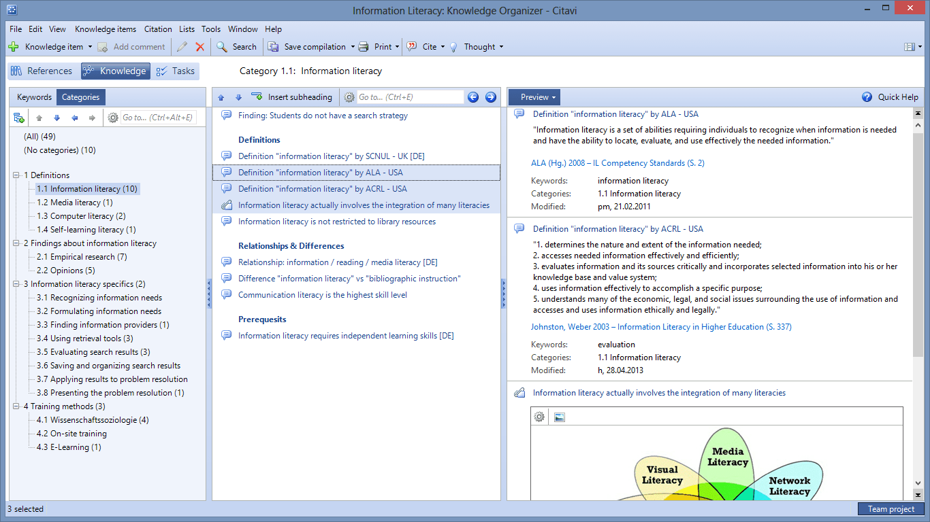The image size is (930, 522).
Task: Select category 2.1 Empirical research
Action: pyautogui.click(x=82, y=257)
